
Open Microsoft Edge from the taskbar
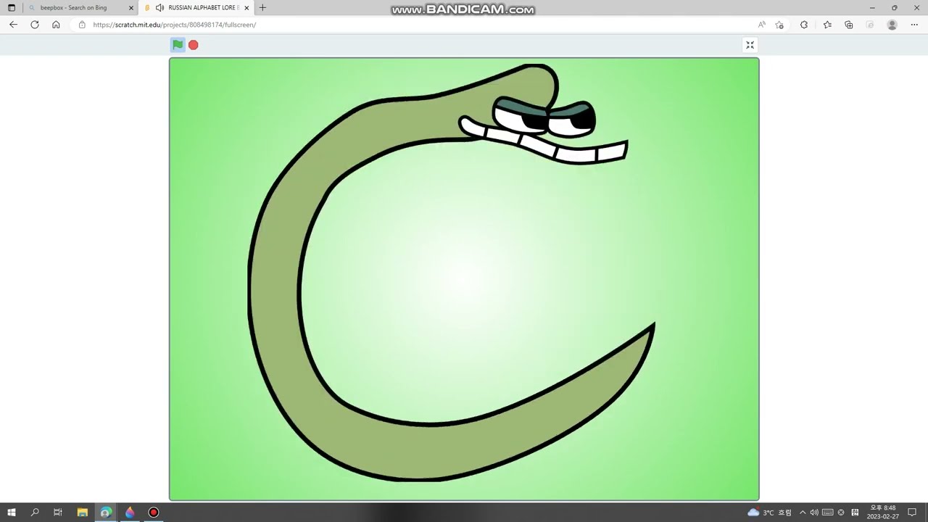[x=106, y=513]
